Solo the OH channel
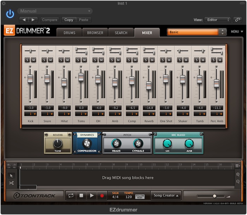247x215 pixels. [95, 60]
